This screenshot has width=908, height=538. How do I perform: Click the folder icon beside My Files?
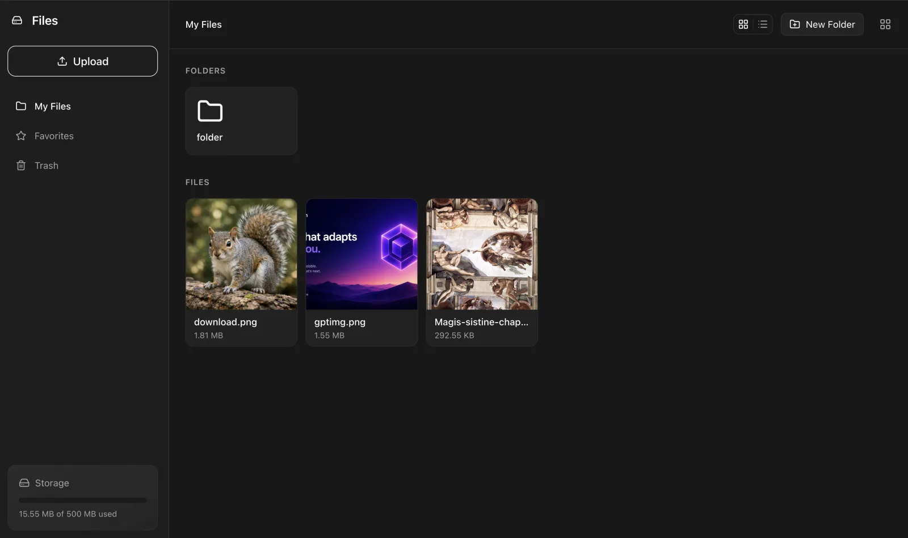coord(21,106)
